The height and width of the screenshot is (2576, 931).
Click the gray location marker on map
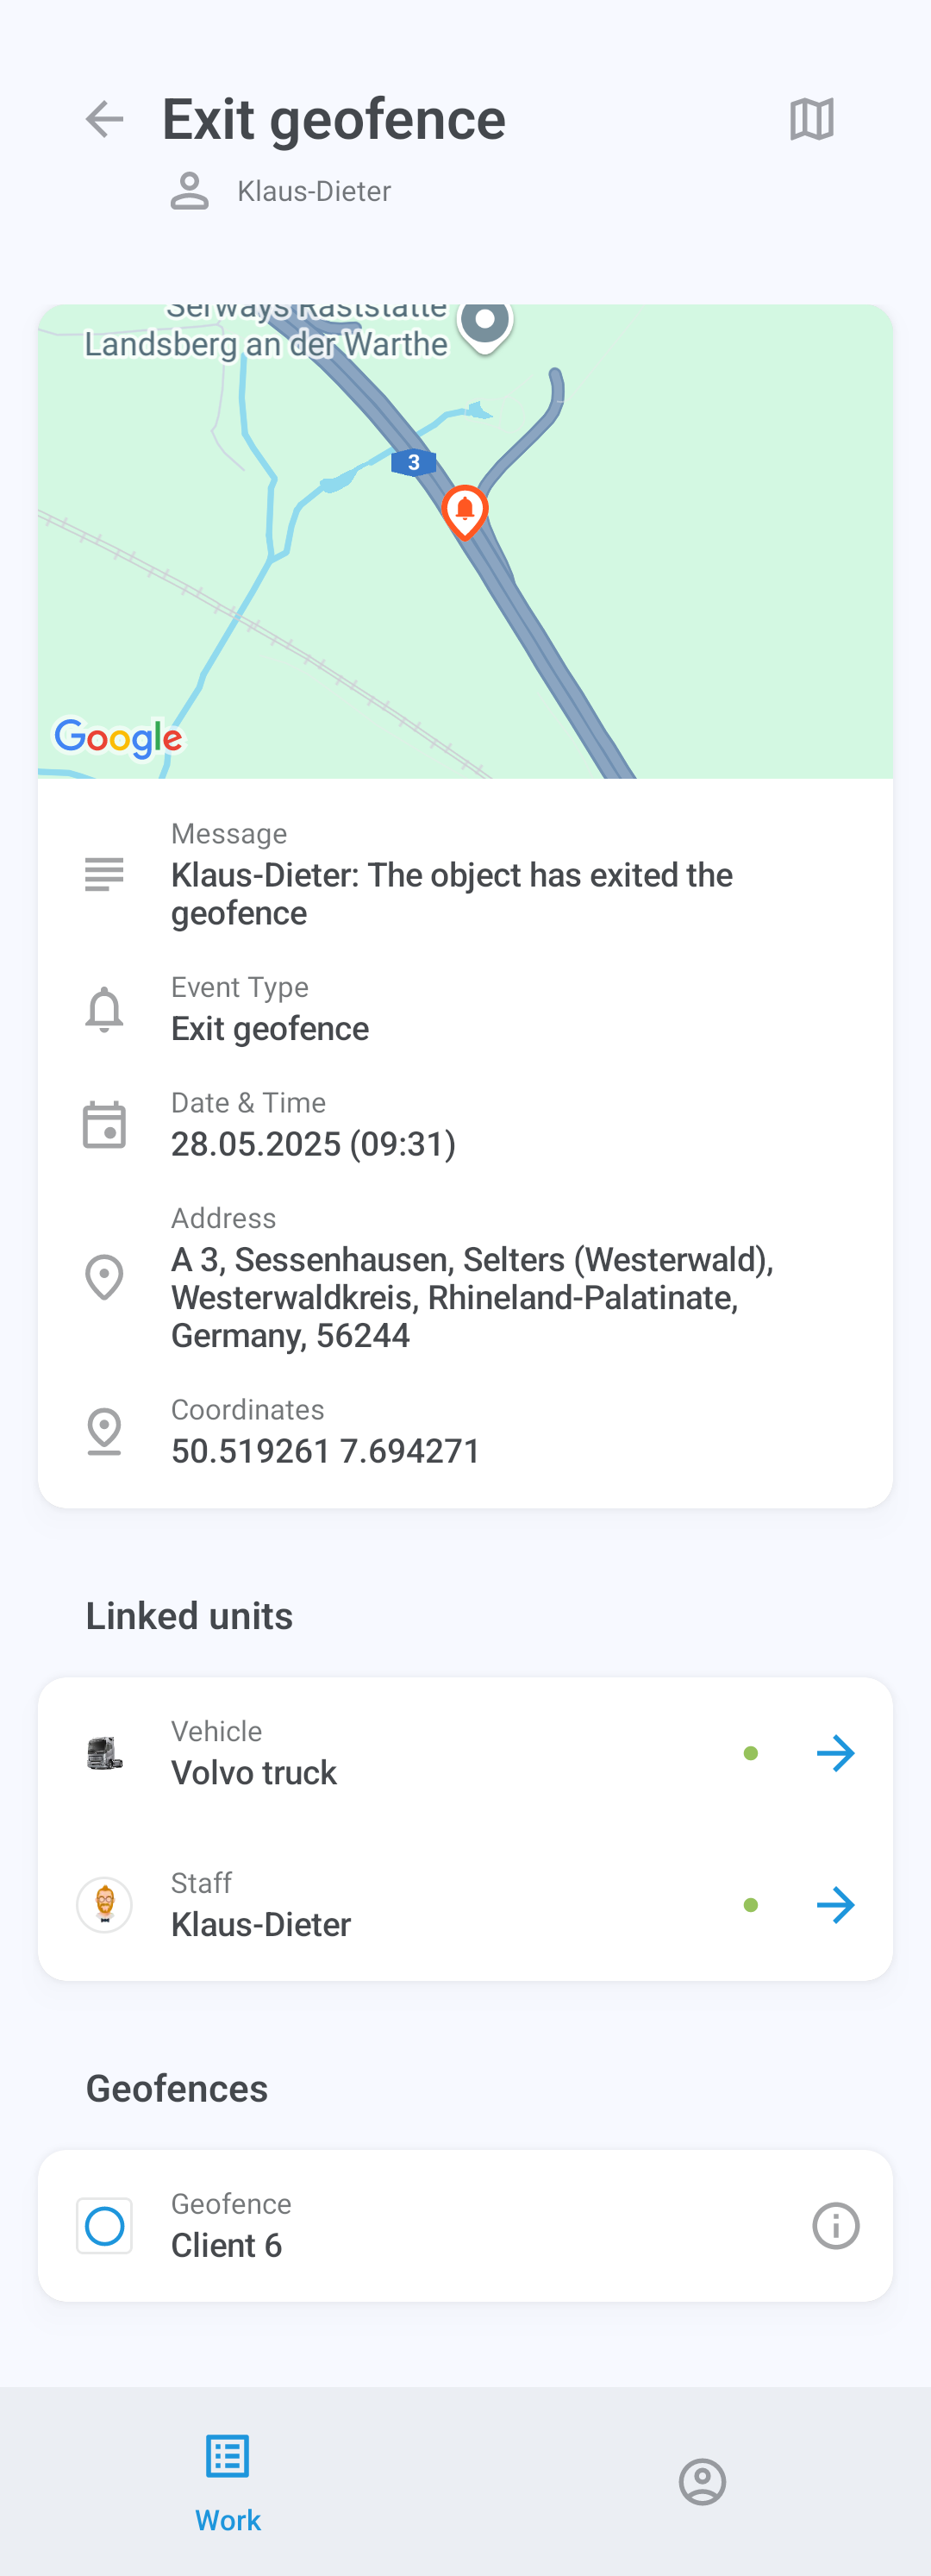(x=485, y=322)
